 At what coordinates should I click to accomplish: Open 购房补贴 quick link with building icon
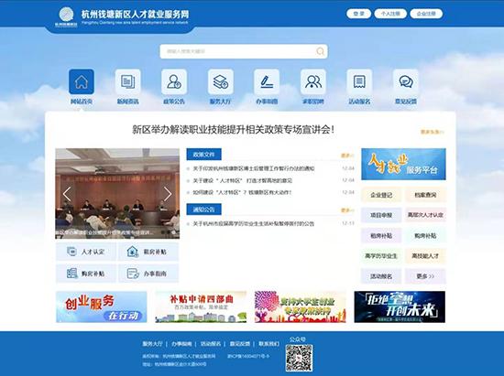[86, 274]
